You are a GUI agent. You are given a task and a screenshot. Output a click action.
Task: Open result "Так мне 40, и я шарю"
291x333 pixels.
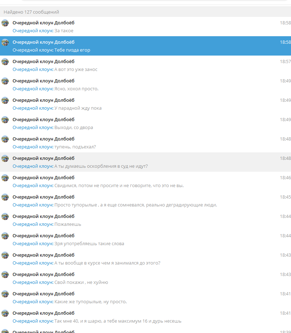pyautogui.click(x=145, y=317)
